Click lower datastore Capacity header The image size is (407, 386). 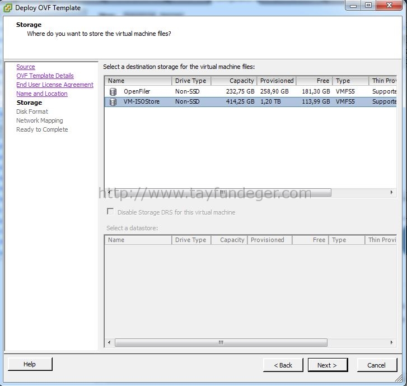(229, 240)
